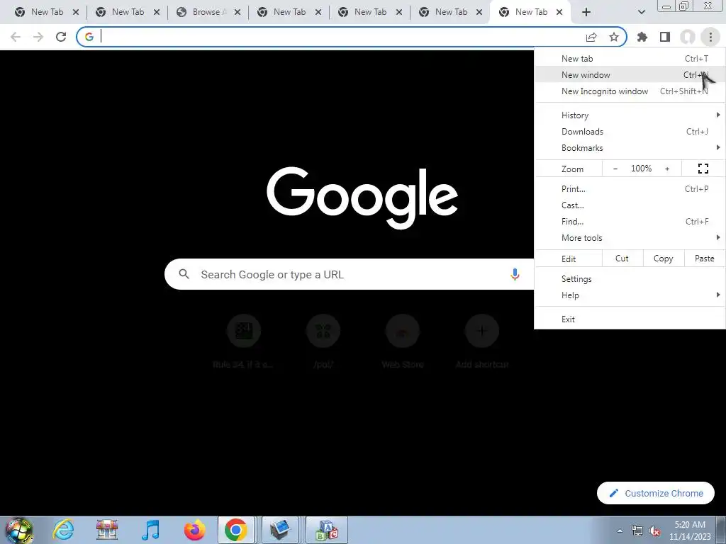
Task: Go back with the back arrow
Action: coord(16,37)
